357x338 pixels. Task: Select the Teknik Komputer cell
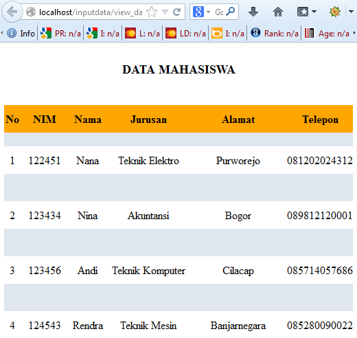click(x=148, y=271)
